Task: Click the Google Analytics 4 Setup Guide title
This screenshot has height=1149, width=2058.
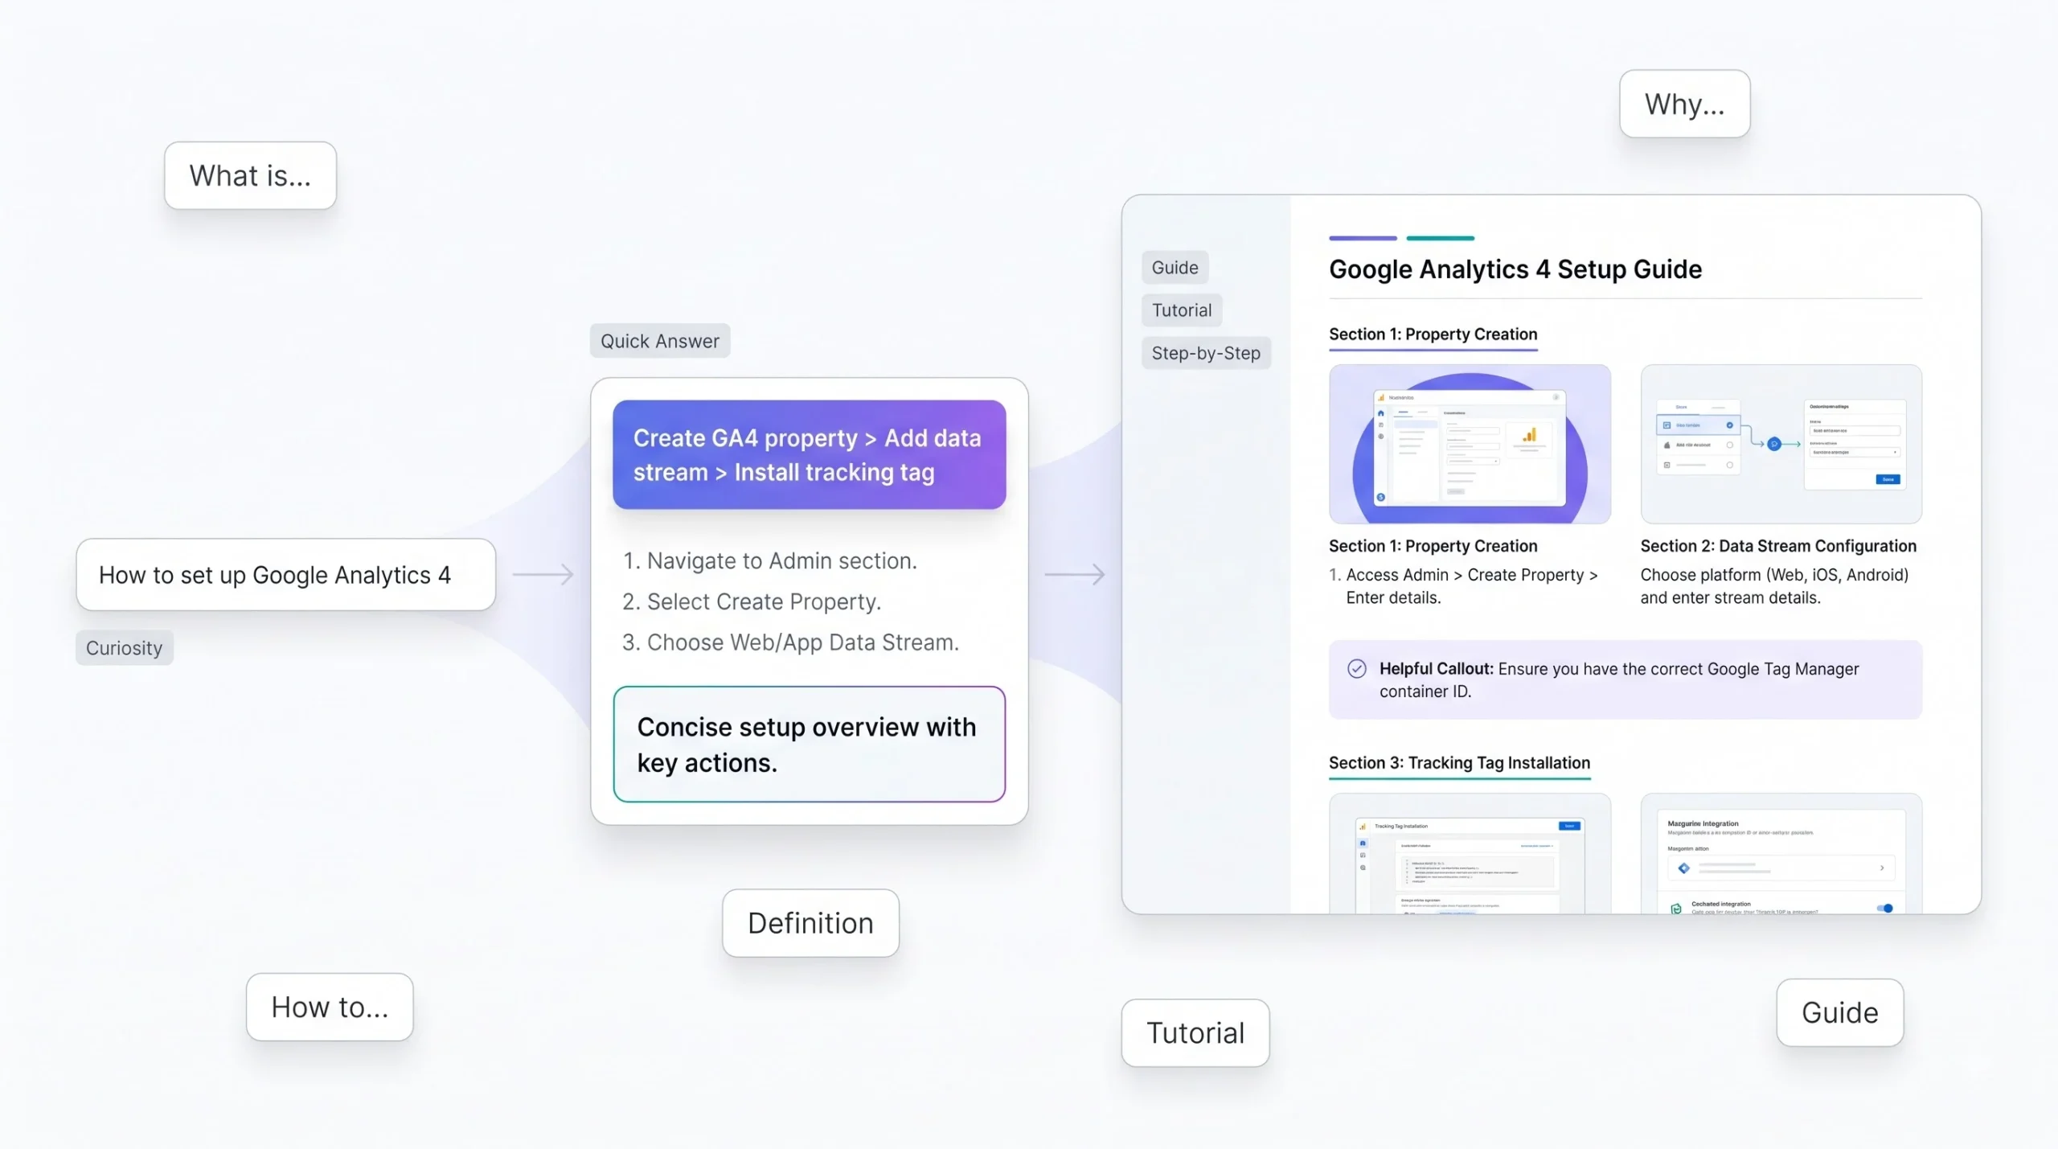Action: point(1515,269)
